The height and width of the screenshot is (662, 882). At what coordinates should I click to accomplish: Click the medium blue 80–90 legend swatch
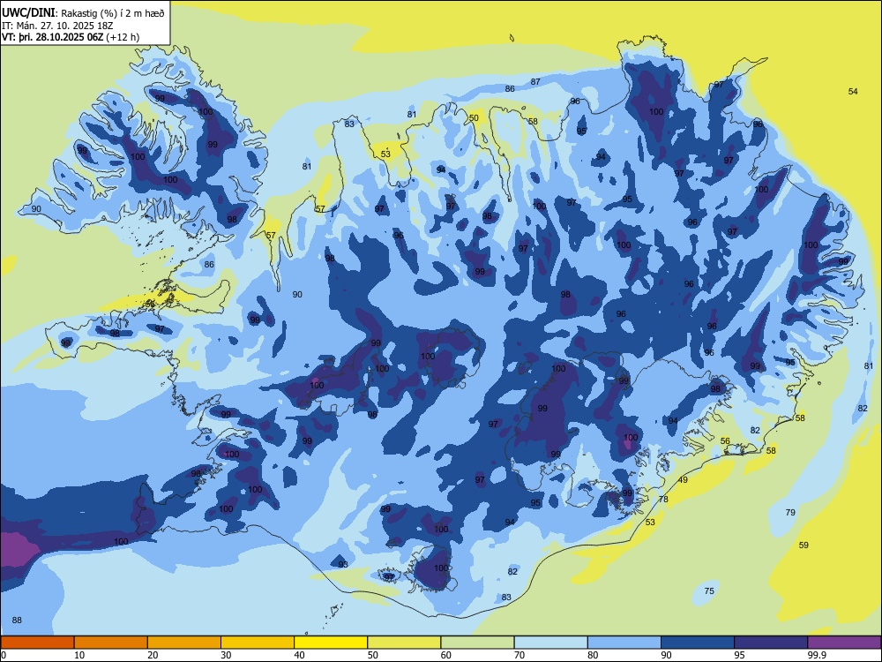pyautogui.click(x=624, y=643)
